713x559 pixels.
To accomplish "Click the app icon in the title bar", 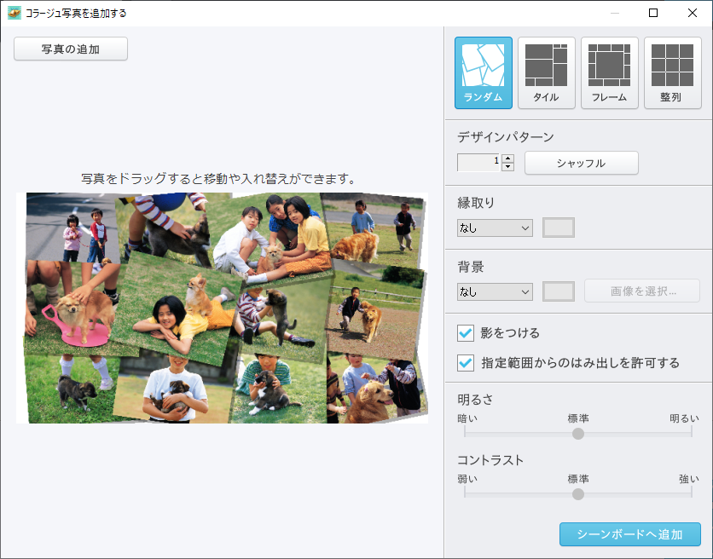I will coord(14,13).
